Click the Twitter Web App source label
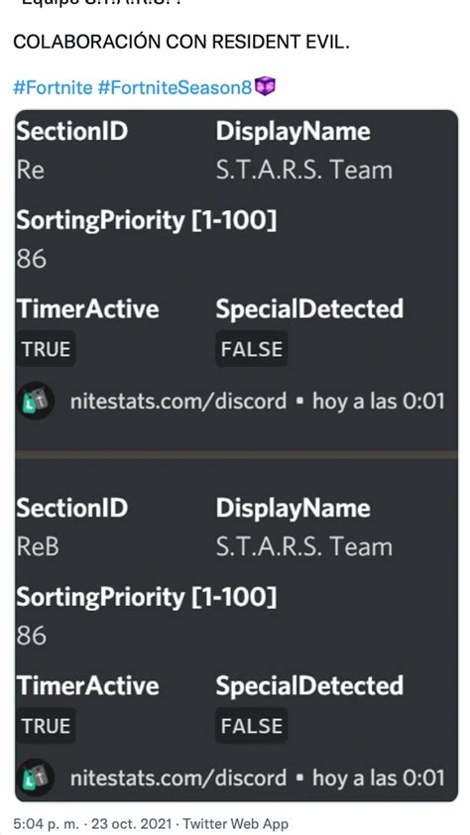The height and width of the screenshot is (835, 470). [x=235, y=823]
